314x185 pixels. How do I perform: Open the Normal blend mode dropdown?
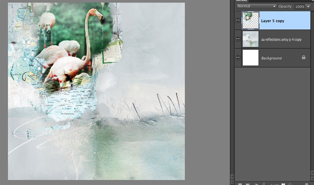point(257,6)
